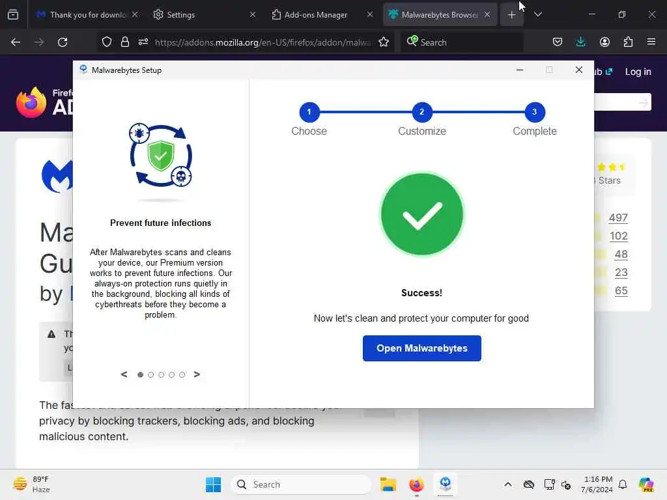Image resolution: width=667 pixels, height=500 pixels.
Task: Click step 3 Complete circle
Action: 534,112
